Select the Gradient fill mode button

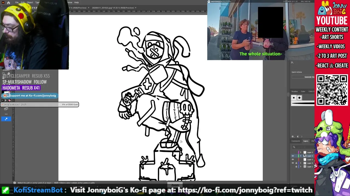click(6, 100)
